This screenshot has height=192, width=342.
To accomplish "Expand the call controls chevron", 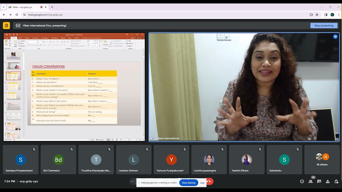I will [132, 182].
